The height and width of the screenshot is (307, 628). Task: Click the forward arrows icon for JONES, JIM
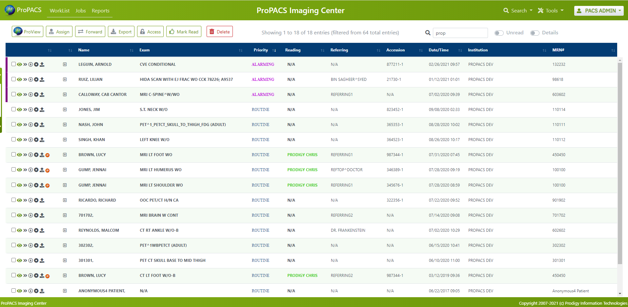pyautogui.click(x=25, y=110)
